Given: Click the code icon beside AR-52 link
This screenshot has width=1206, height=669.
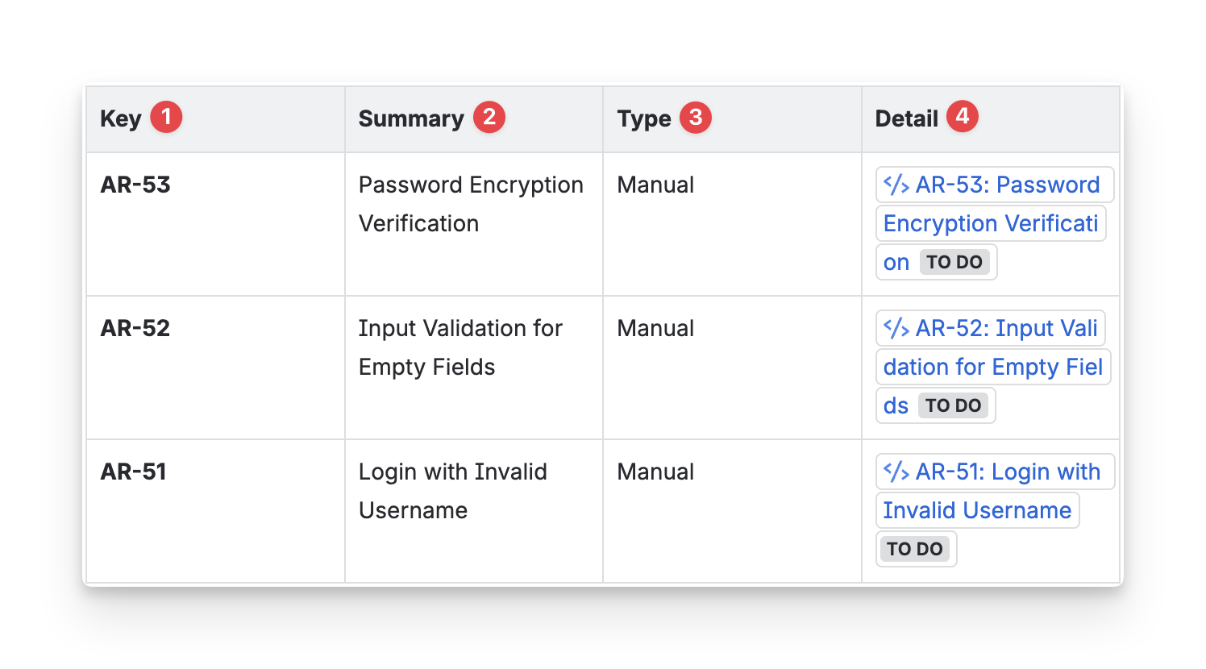Looking at the screenshot, I should pos(896,328).
